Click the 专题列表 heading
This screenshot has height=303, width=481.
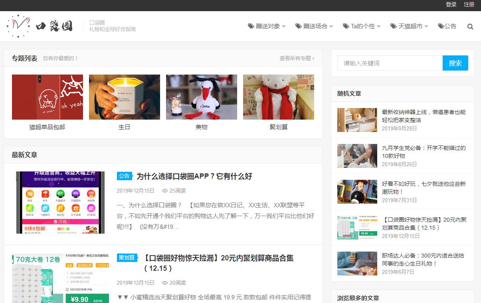tap(24, 58)
